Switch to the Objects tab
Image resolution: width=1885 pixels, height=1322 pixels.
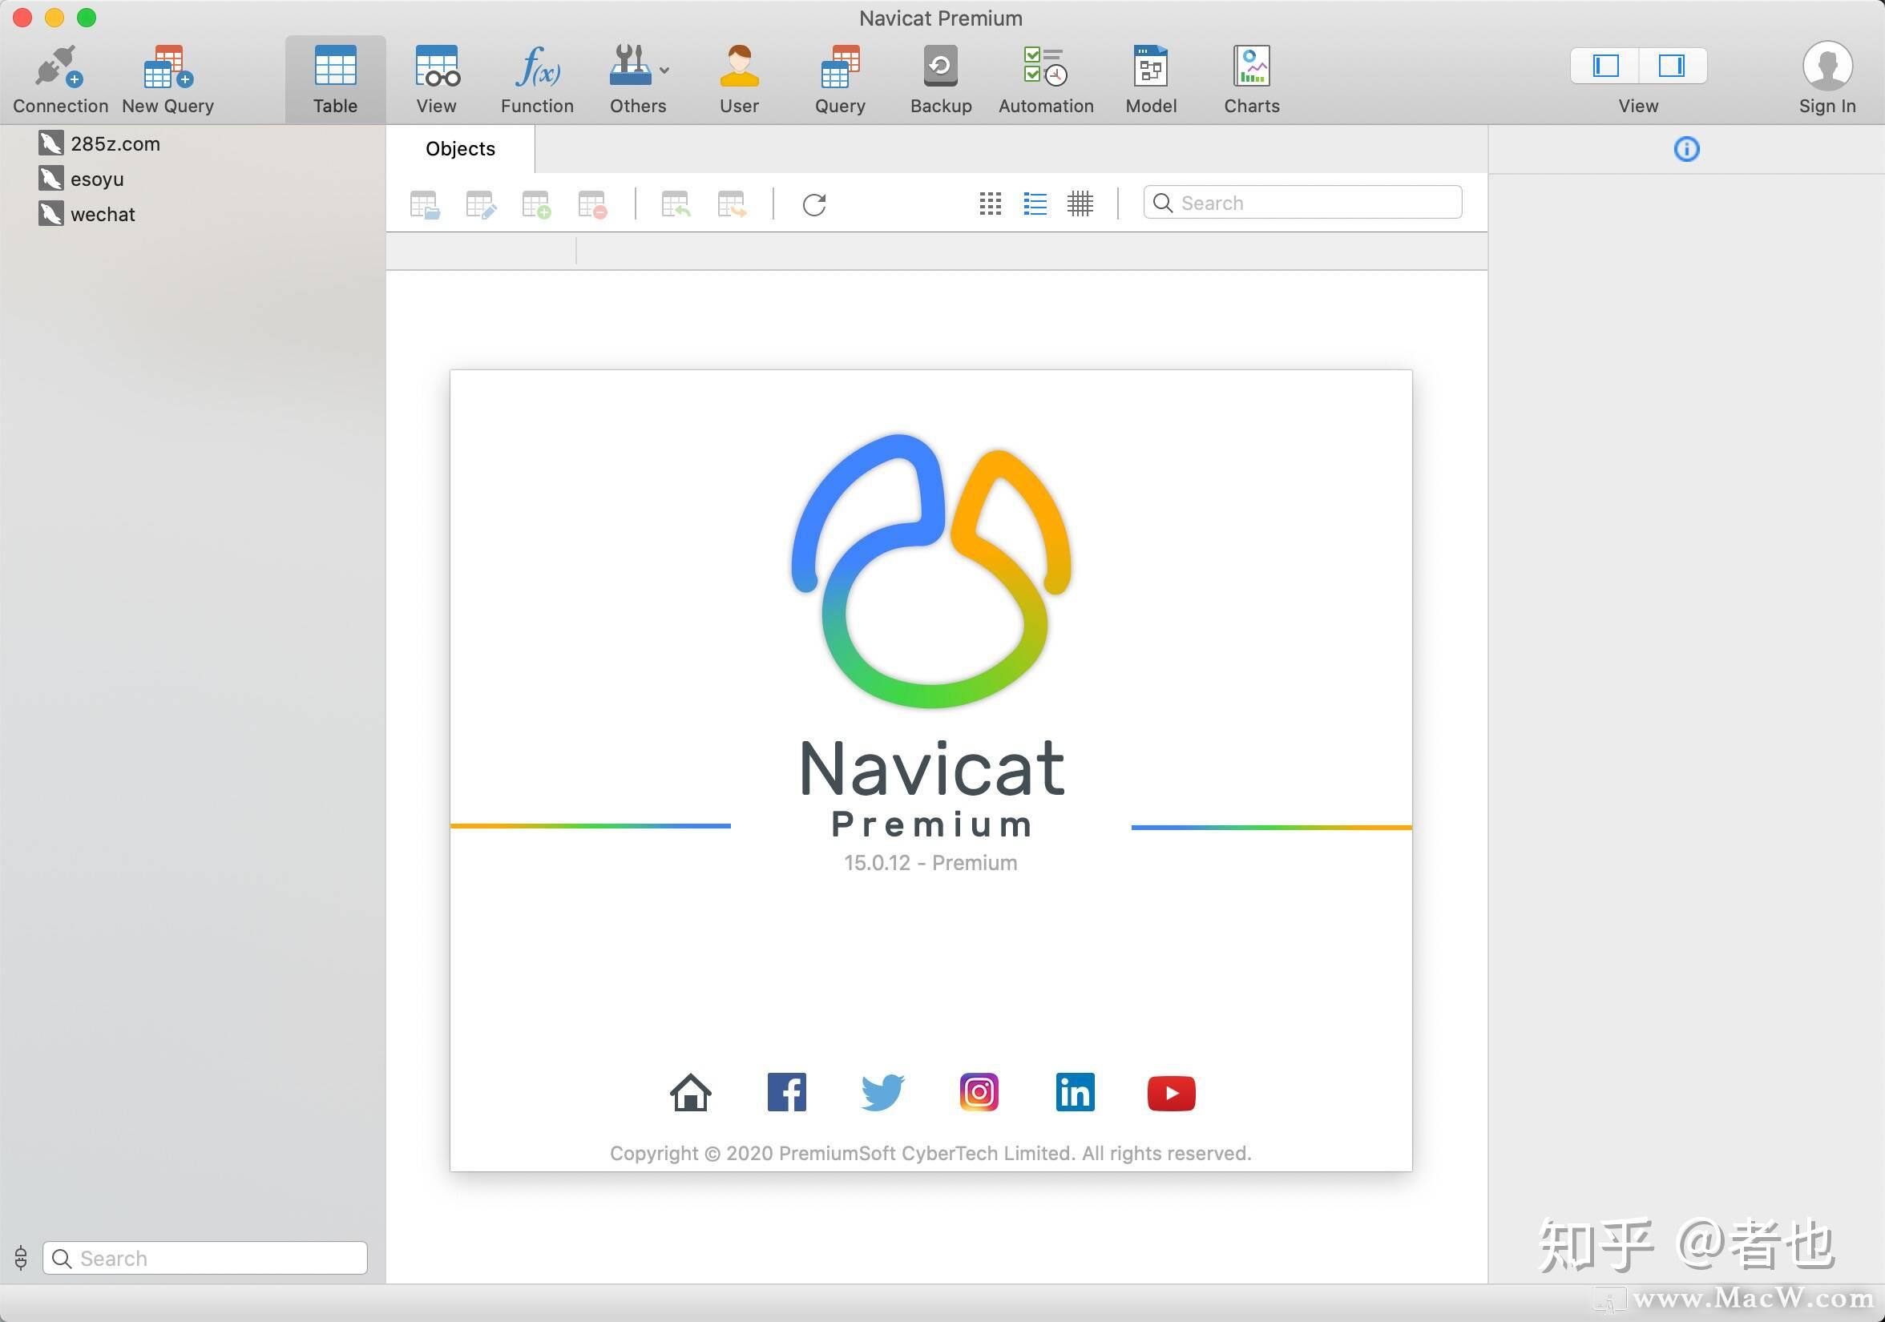[x=460, y=148]
